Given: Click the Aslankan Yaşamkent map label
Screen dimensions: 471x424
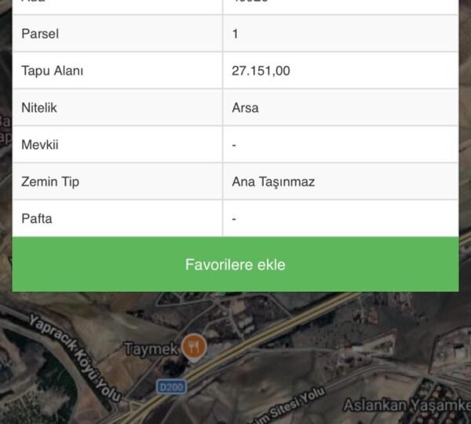Looking at the screenshot, I should coord(407,405).
